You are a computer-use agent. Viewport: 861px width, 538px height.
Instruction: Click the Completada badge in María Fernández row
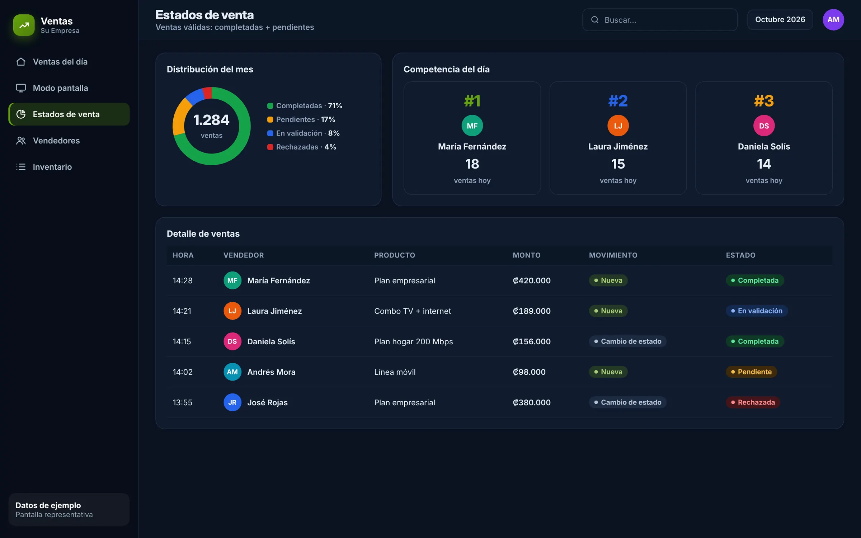(755, 280)
